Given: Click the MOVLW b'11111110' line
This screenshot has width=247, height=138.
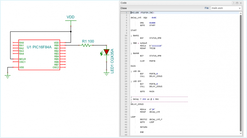Looking at the screenshot, I should [x=151, y=46].
